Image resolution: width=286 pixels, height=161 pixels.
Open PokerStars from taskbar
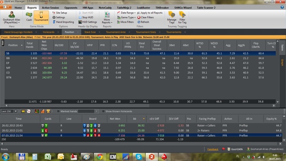pos(164,157)
